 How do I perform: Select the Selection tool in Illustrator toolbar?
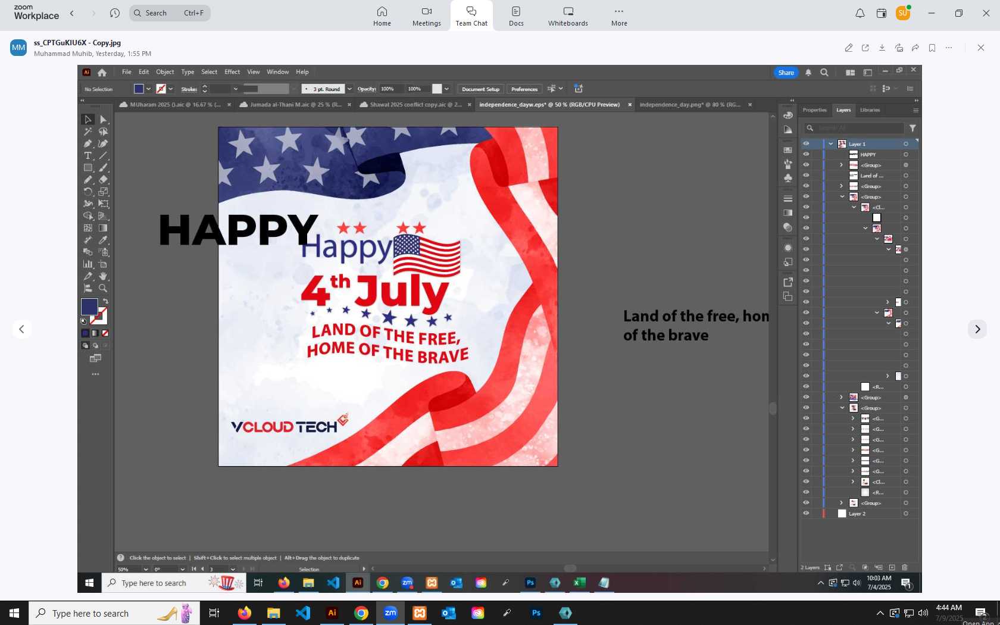pyautogui.click(x=88, y=120)
